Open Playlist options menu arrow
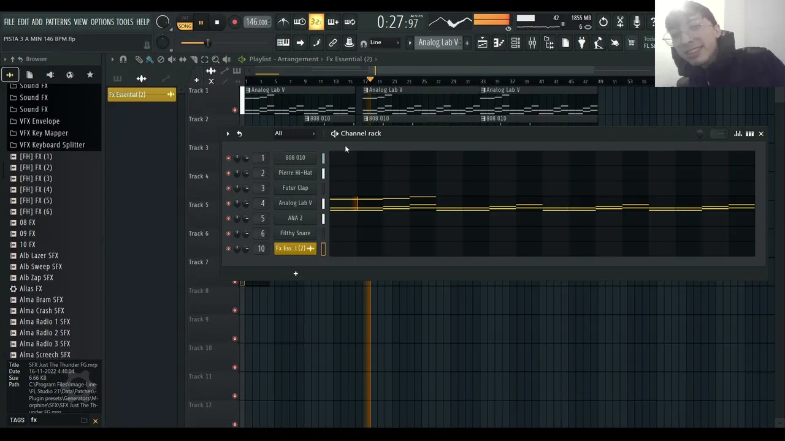This screenshot has height=441, width=785. pos(112,59)
